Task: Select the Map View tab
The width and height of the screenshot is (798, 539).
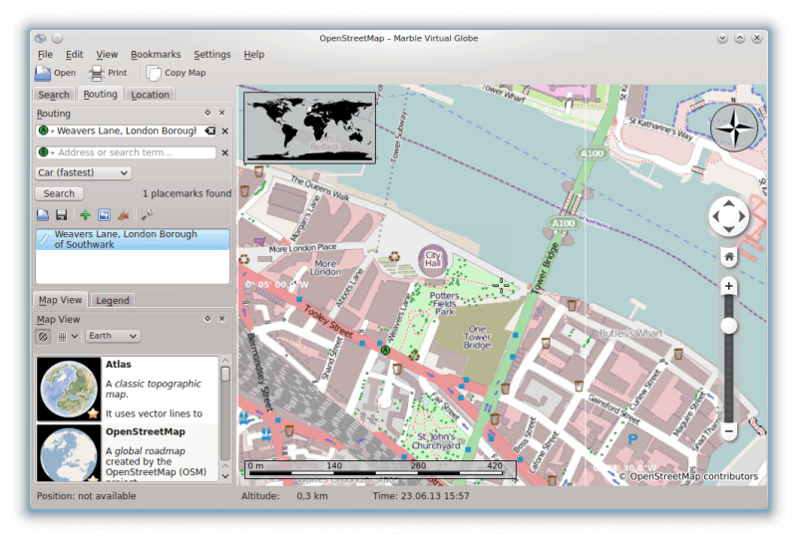Action: click(x=60, y=300)
